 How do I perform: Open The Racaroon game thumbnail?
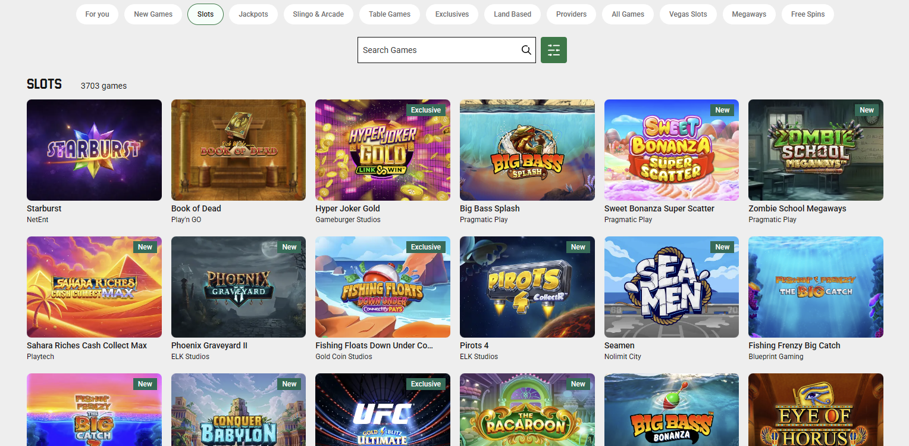tap(527, 410)
